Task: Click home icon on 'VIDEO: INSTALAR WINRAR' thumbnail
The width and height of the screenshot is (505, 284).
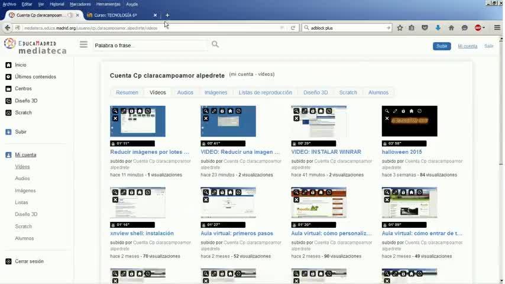Action: [321, 111]
